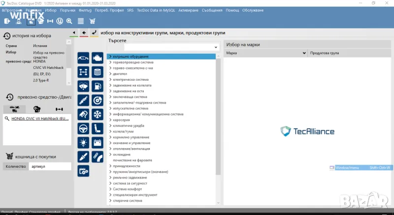Open the shopping cart toolbar icon
The image size is (394, 215).
[92, 21]
